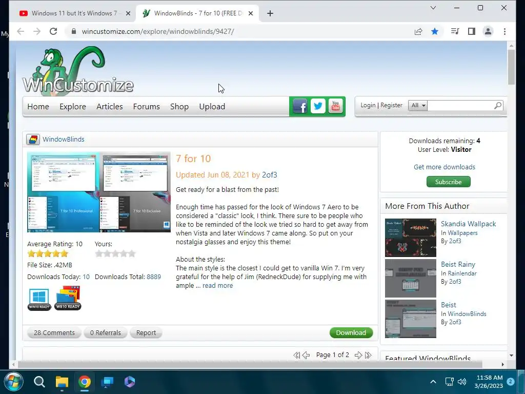Open taskbar Search magnifier
Screen dimensions: 525x394
39,382
